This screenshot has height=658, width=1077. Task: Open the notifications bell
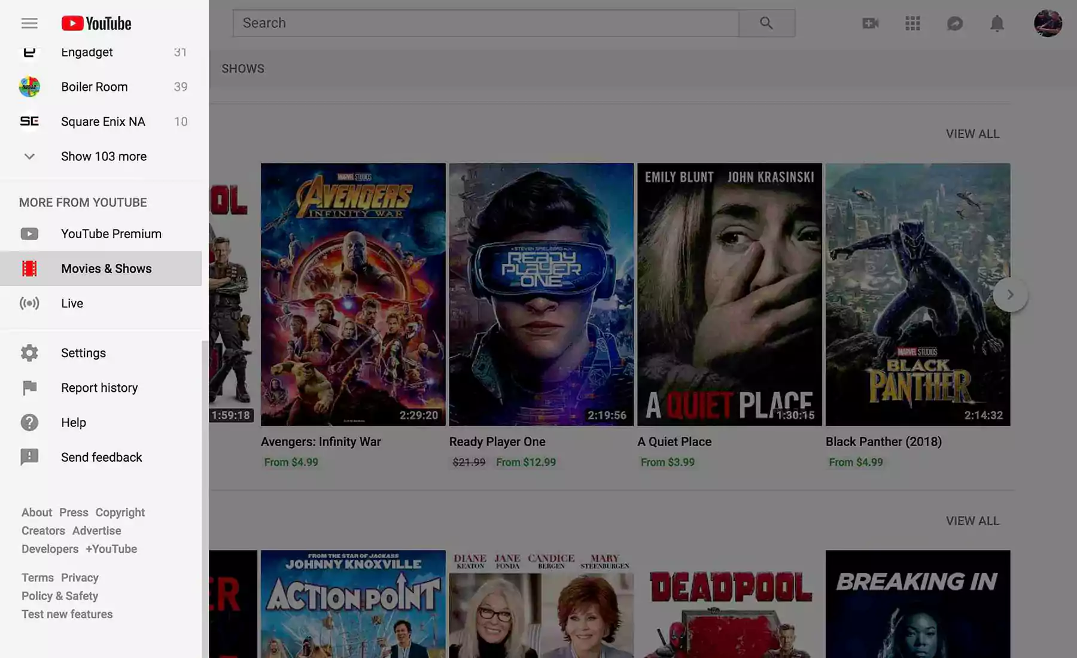pyautogui.click(x=997, y=23)
